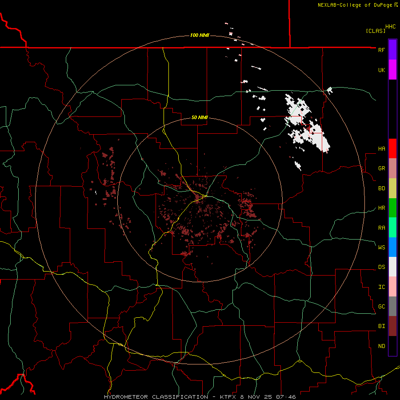Click the HR green legend swatch
The height and width of the screenshot is (400, 400).
(x=392, y=208)
